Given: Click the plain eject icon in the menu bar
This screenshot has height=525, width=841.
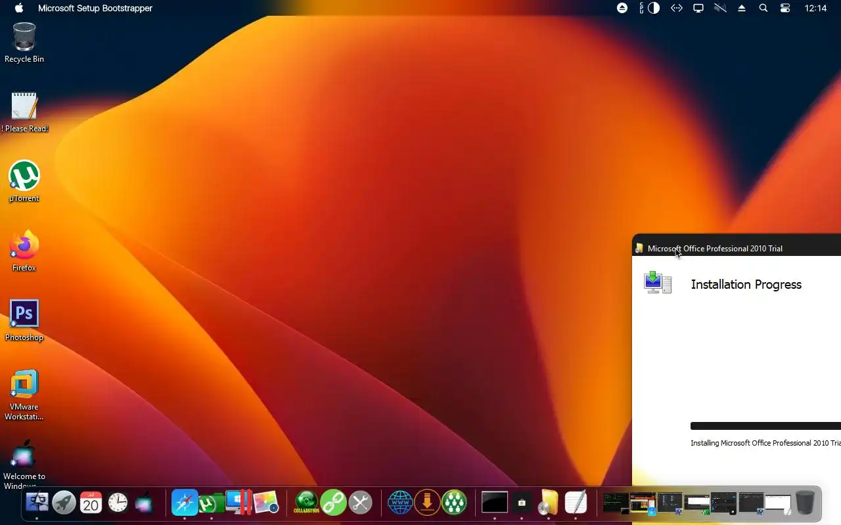Looking at the screenshot, I should click(x=742, y=8).
